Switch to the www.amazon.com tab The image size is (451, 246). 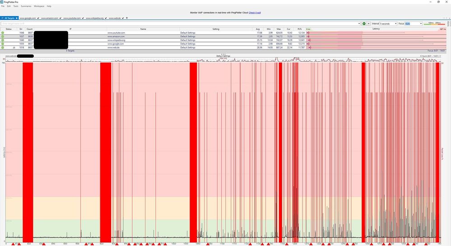coord(50,18)
